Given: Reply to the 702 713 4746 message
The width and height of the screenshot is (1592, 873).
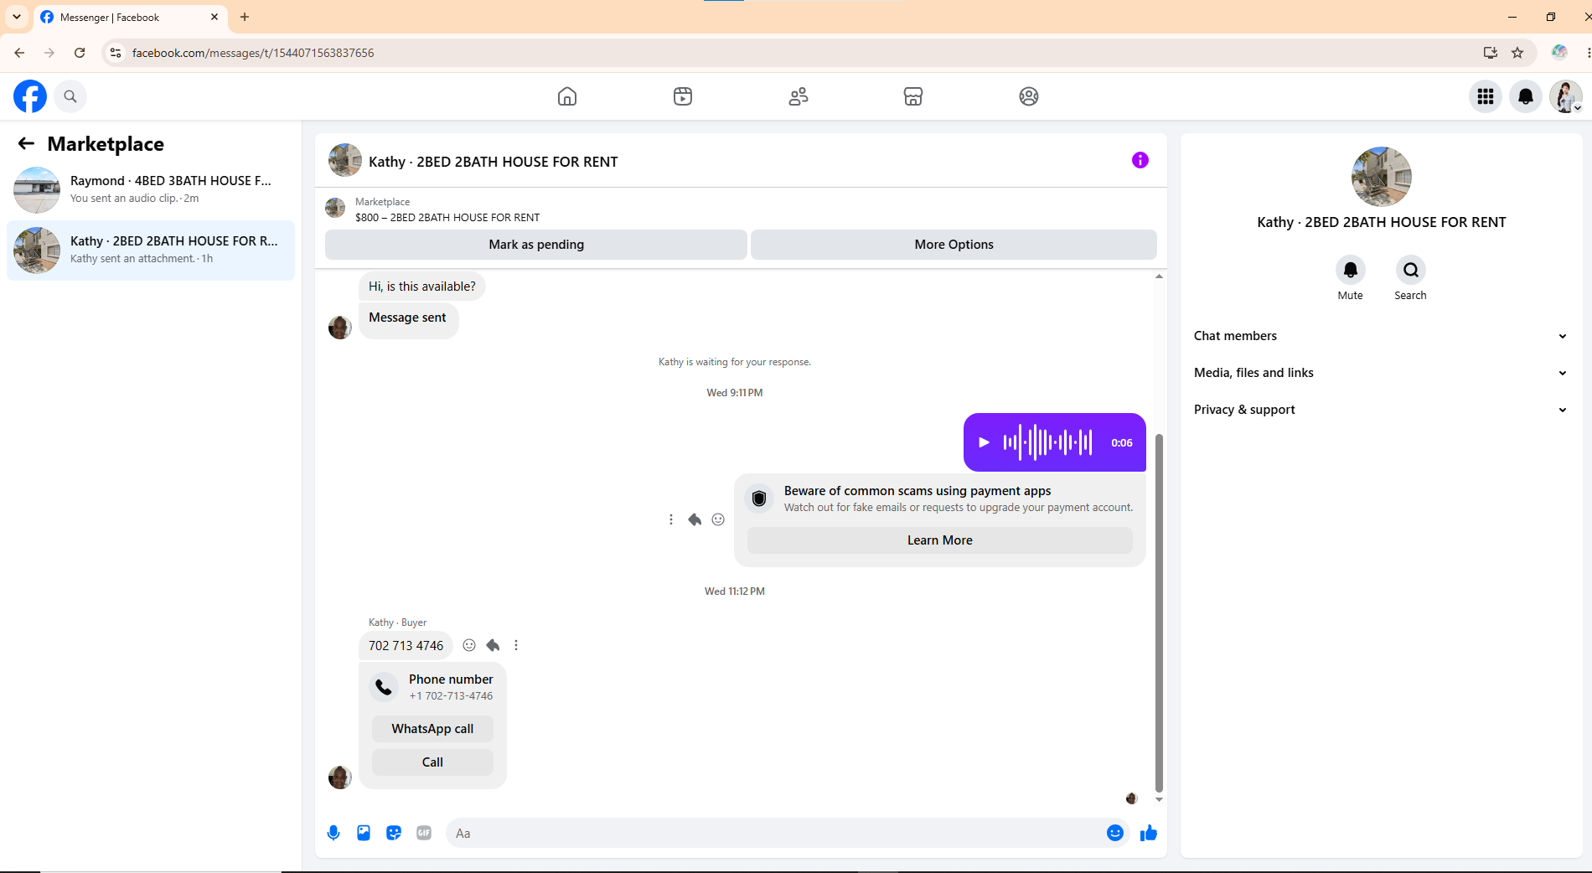Looking at the screenshot, I should pyautogui.click(x=493, y=645).
